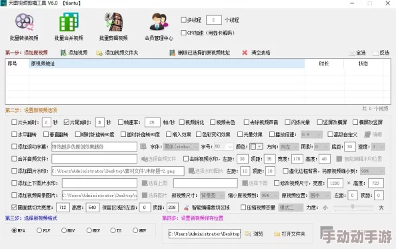396x249 pixels.
Task: Open 原视频位置 居中 dropdown
Action: pyautogui.click(x=320, y=195)
